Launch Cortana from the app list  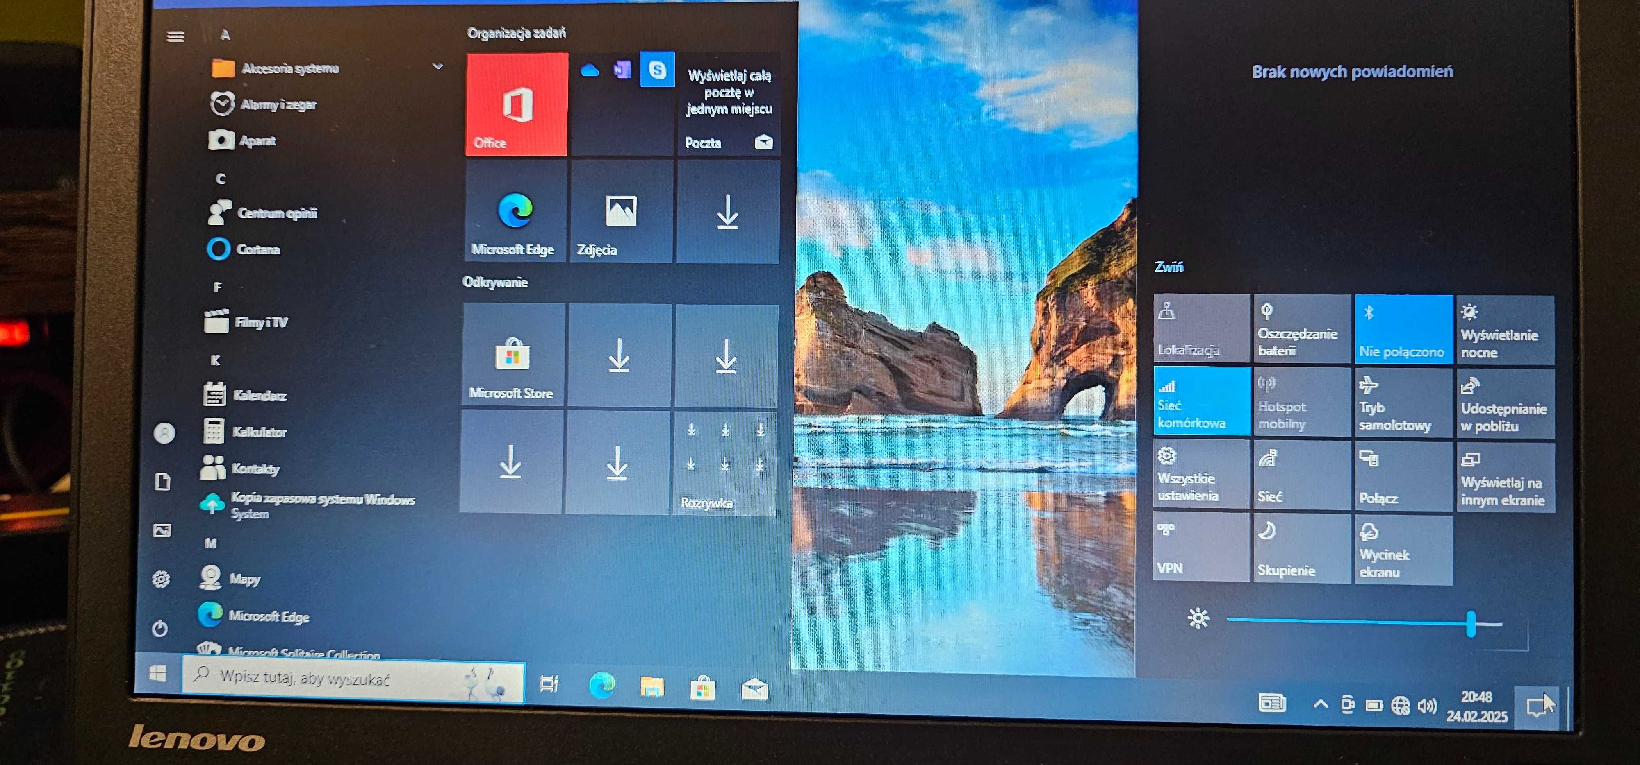click(243, 249)
